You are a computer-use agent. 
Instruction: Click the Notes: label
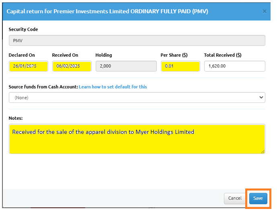pyautogui.click(x=16, y=118)
